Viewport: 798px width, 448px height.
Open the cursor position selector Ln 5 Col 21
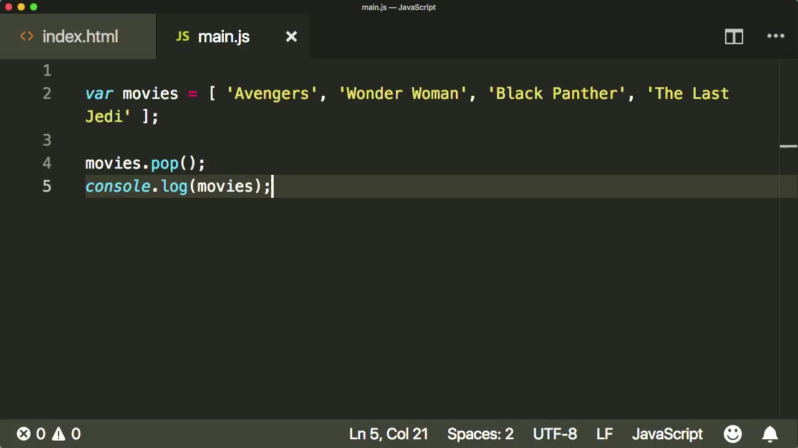pos(388,434)
